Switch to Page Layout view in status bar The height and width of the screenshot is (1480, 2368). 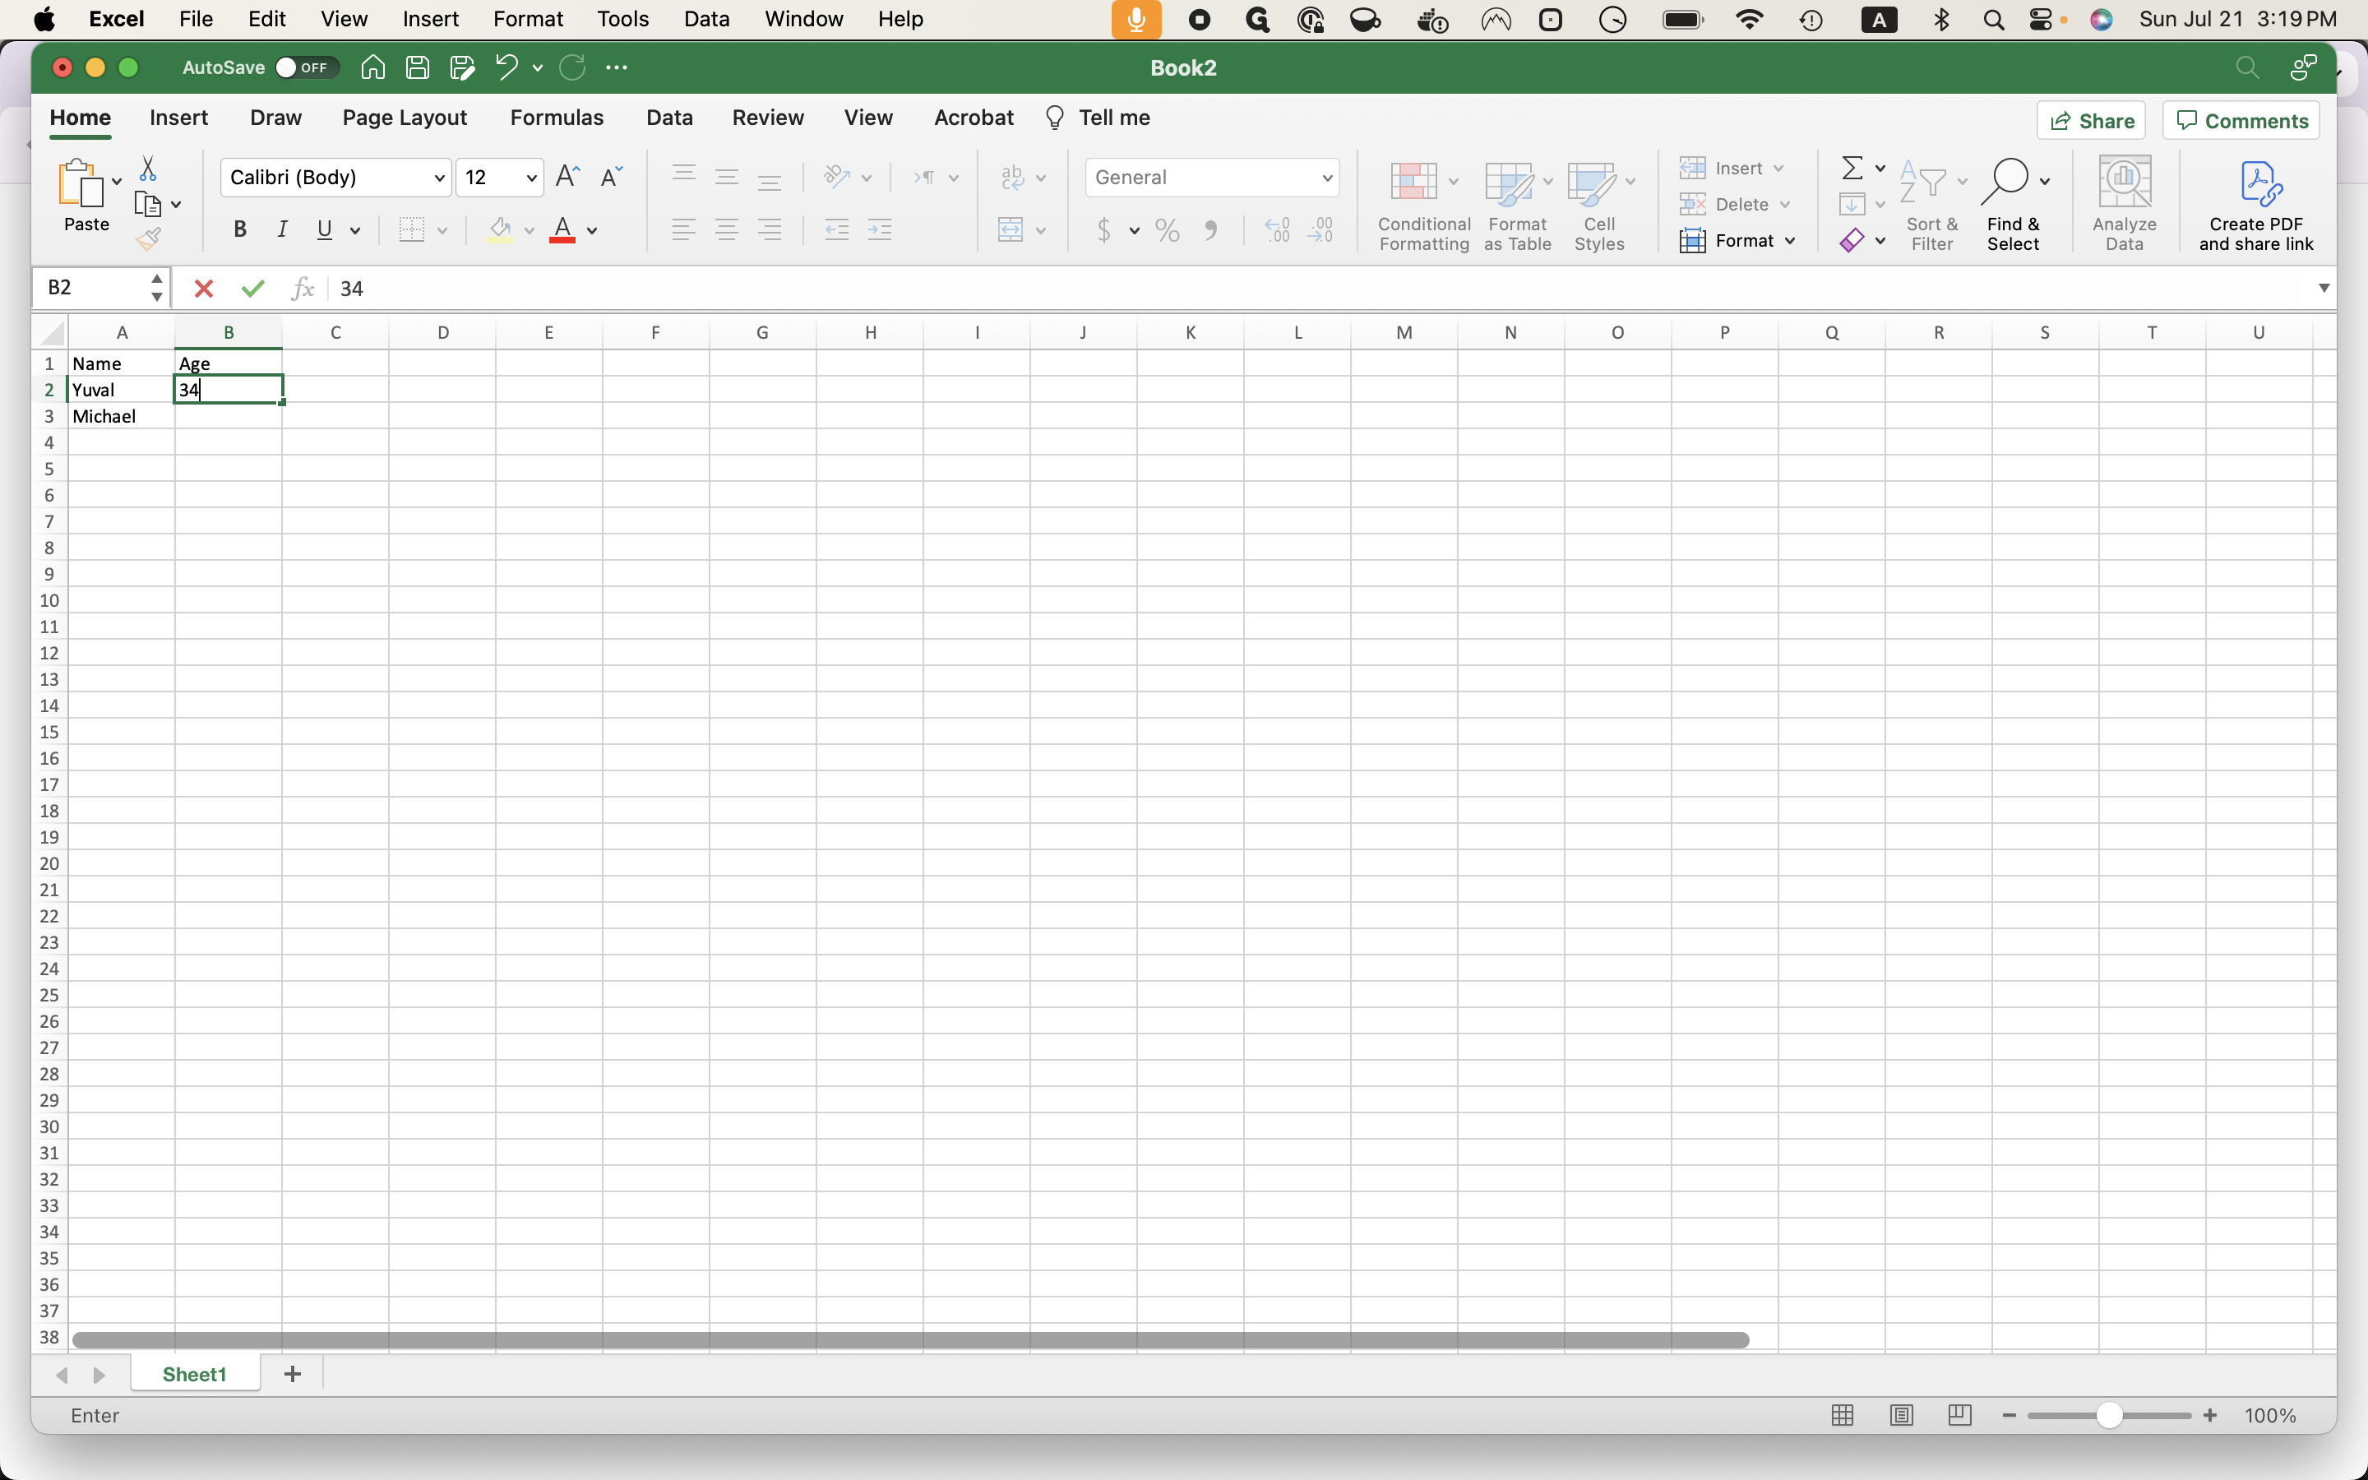point(1900,1415)
